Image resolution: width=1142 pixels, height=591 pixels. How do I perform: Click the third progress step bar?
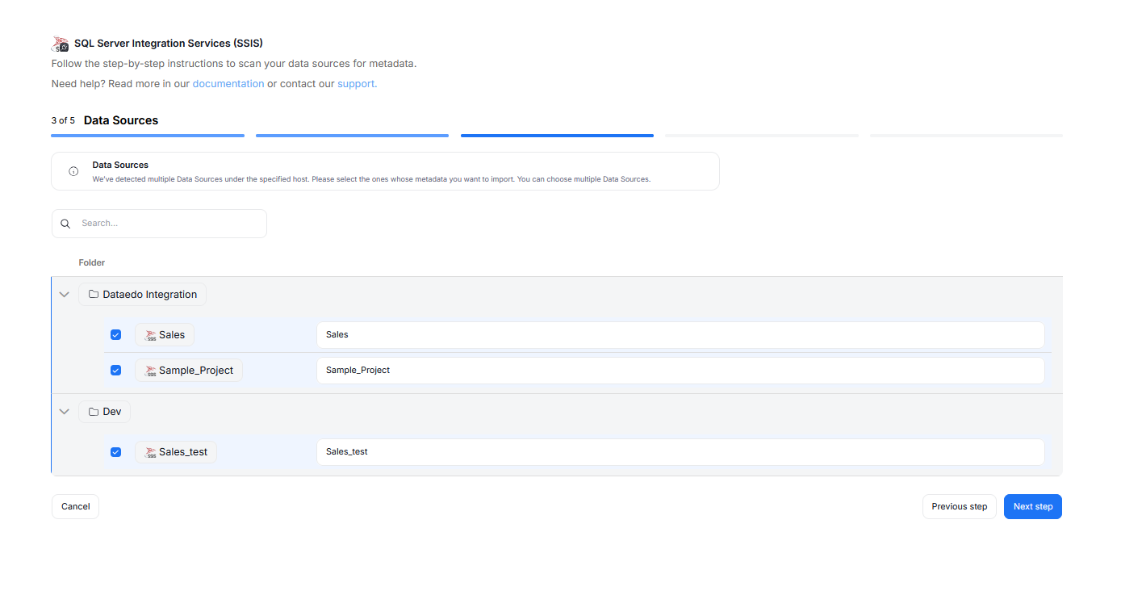click(557, 136)
